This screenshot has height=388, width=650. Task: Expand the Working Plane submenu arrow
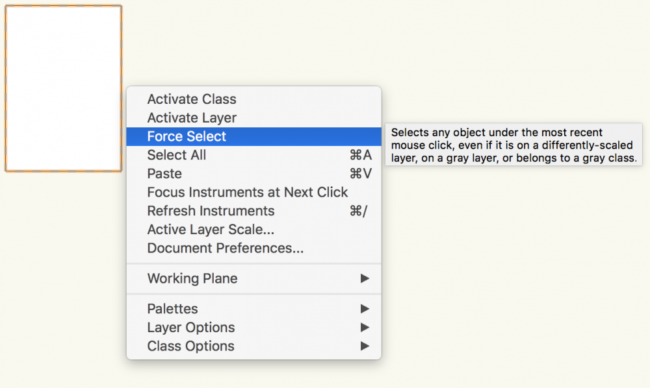click(x=365, y=278)
